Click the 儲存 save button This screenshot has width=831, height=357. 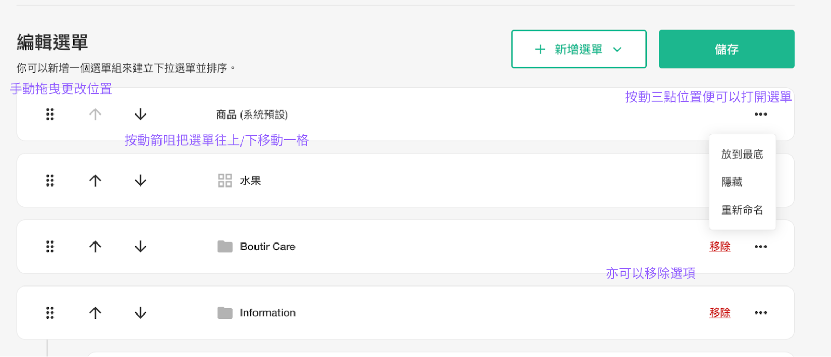726,49
